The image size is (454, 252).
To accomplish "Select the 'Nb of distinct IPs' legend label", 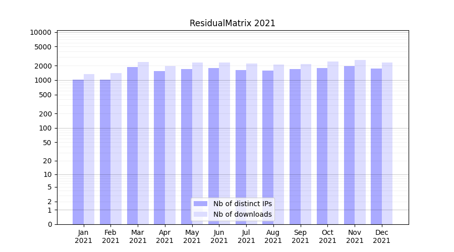I will [x=242, y=204].
